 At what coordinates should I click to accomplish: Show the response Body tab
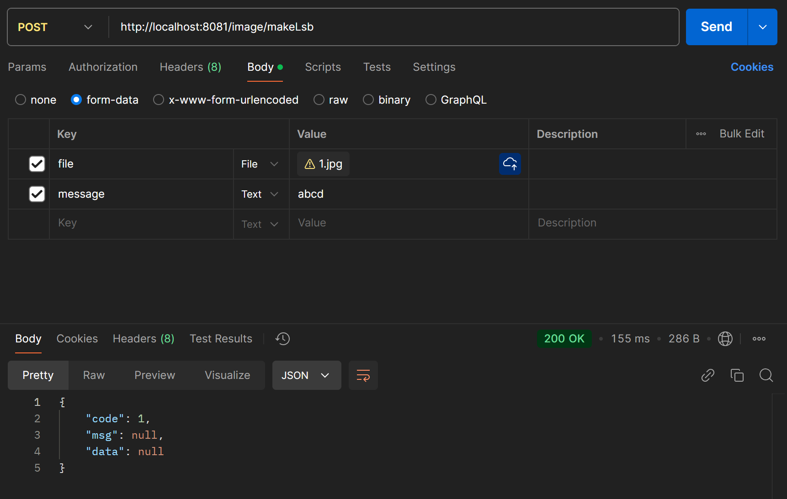pos(28,339)
